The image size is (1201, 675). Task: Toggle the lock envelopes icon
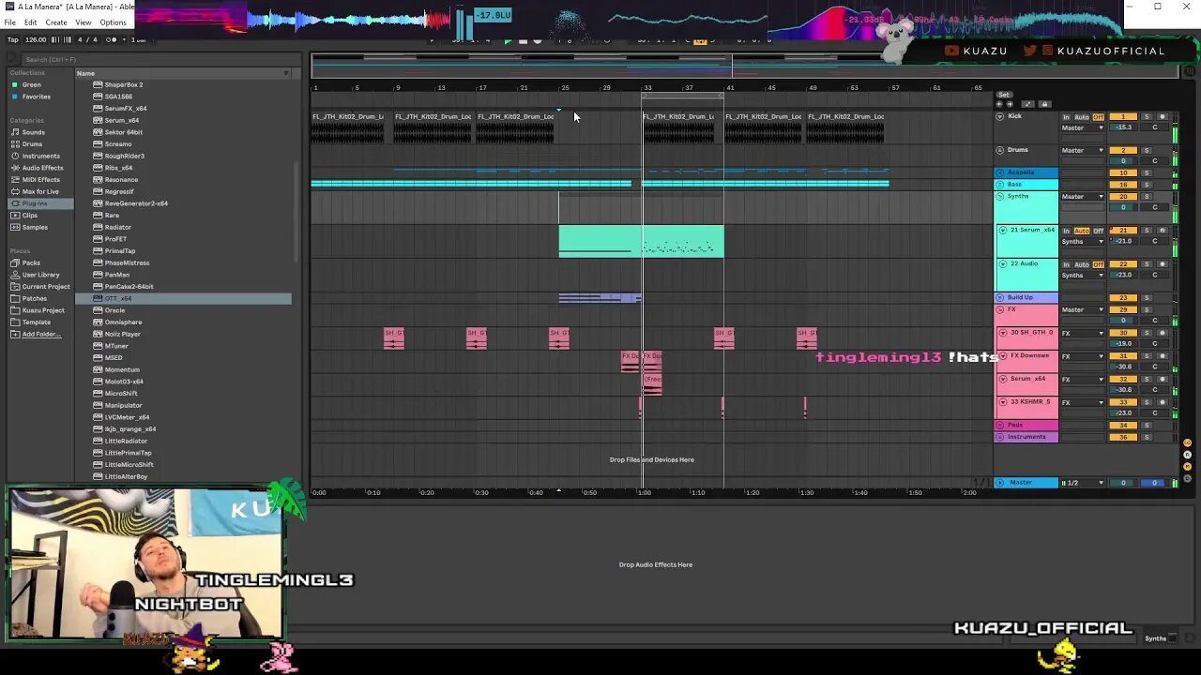coord(1044,104)
